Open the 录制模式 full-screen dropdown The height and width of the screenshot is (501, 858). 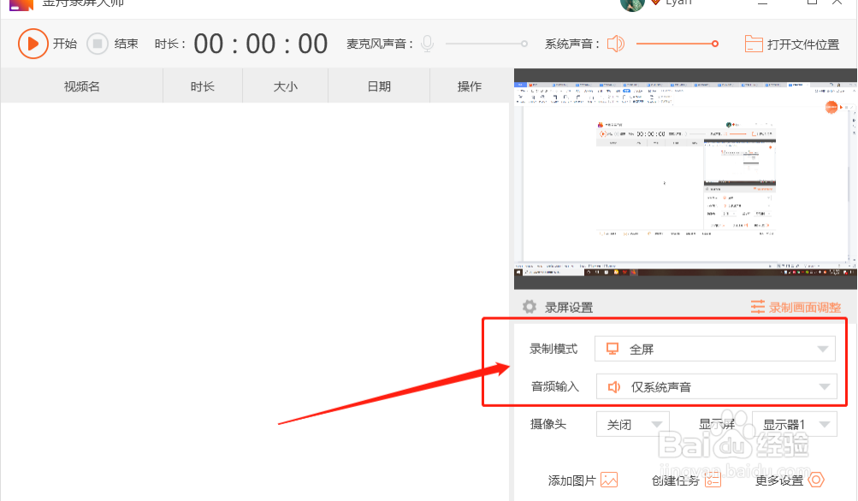[x=715, y=348]
